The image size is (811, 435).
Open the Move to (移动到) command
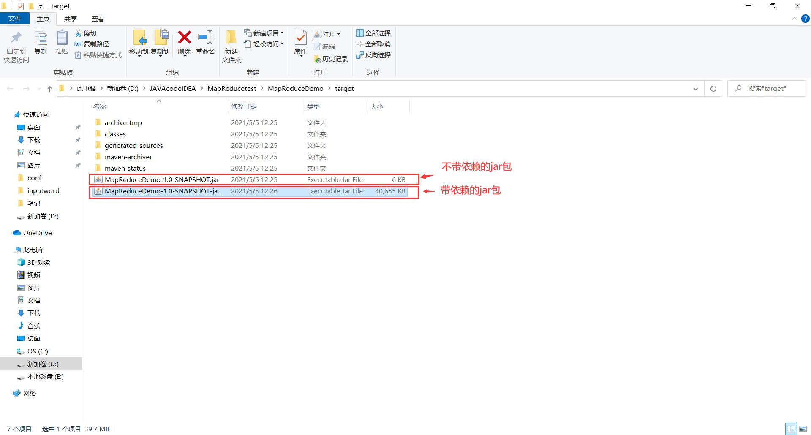(139, 43)
